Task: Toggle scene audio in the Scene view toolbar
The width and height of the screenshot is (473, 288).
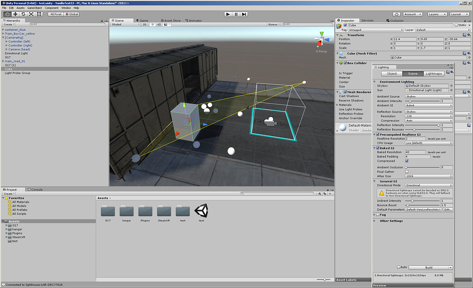Action: pyautogui.click(x=159, y=25)
